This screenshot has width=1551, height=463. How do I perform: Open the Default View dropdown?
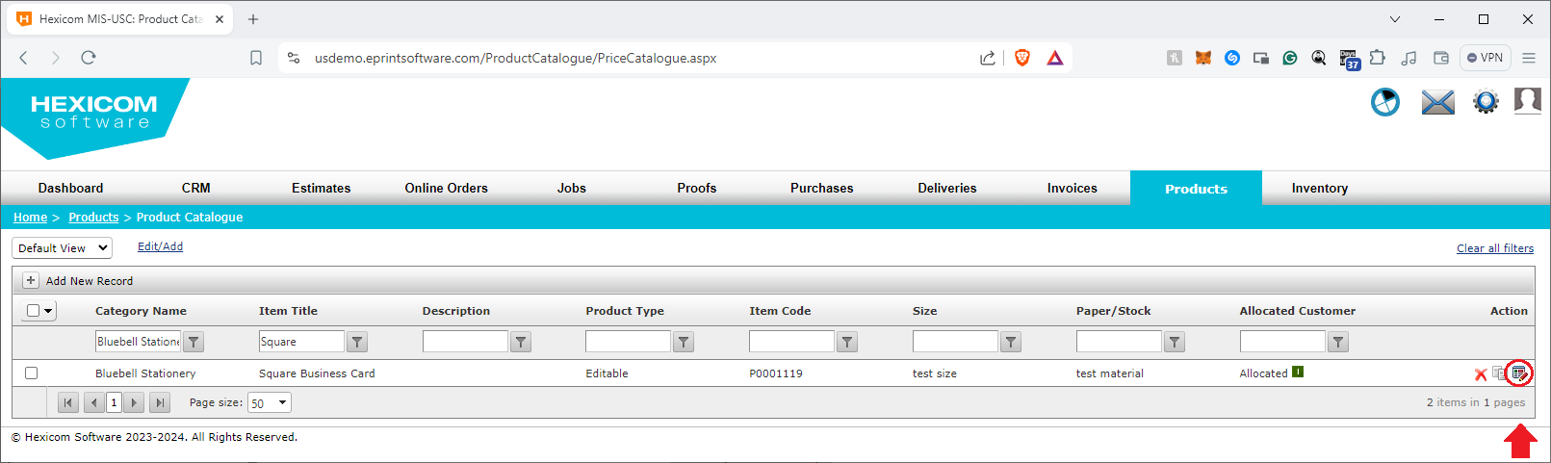point(63,247)
